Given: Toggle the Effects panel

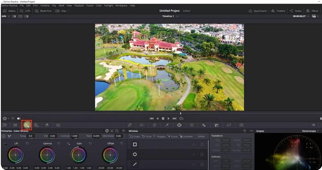Looking at the screenshot, I should pyautogui.click(x=312, y=11).
